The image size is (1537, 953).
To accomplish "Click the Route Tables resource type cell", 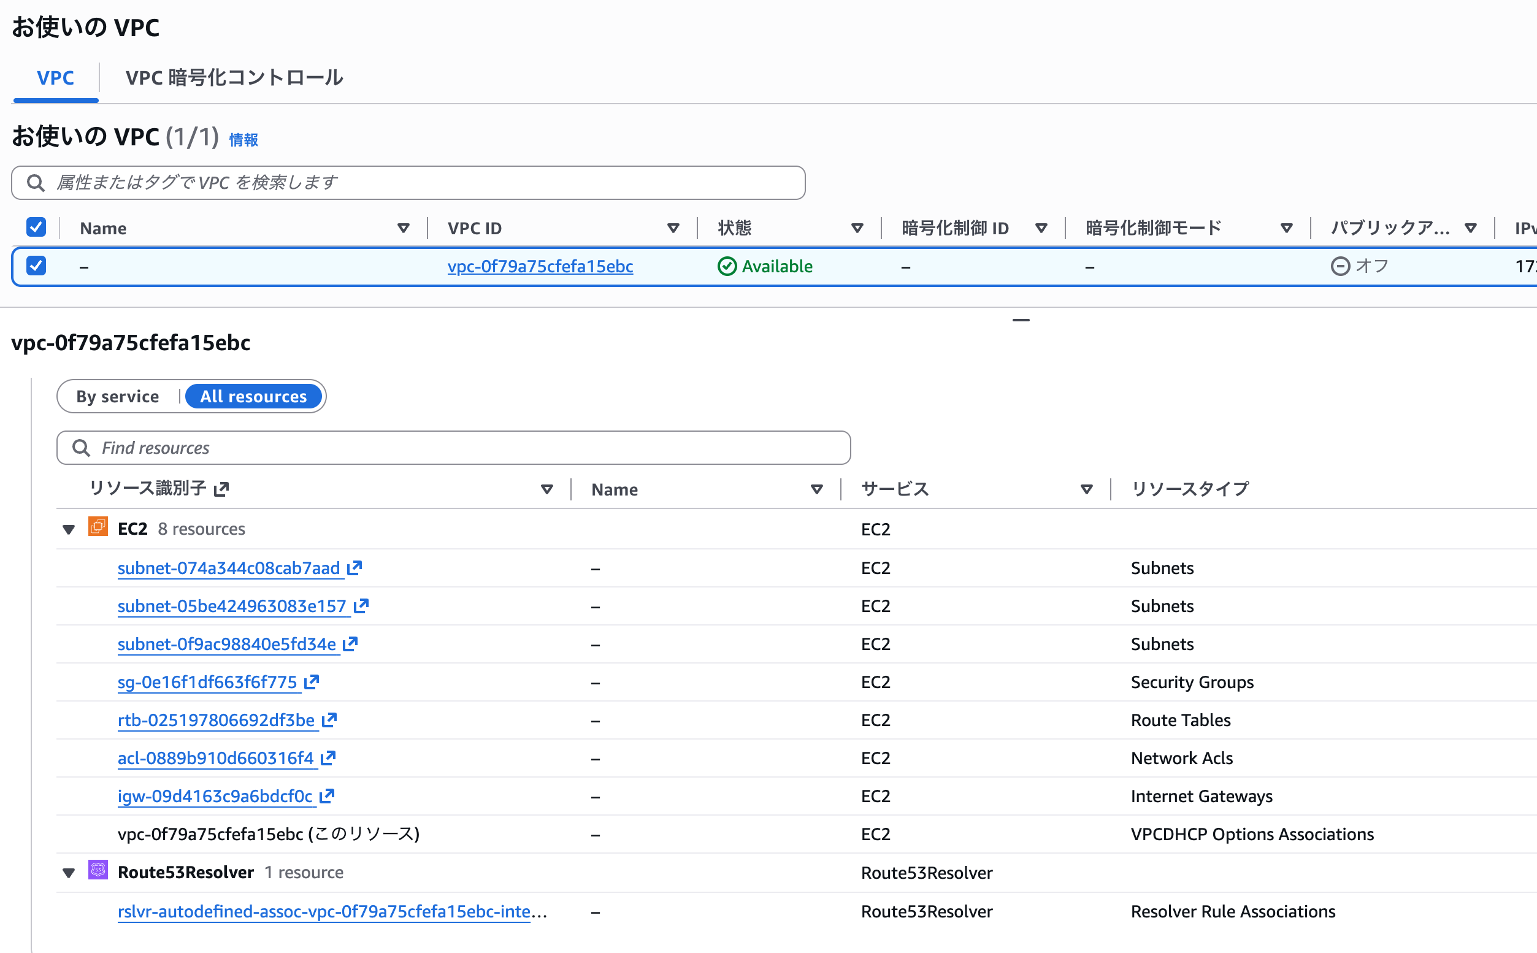I will click(x=1181, y=720).
